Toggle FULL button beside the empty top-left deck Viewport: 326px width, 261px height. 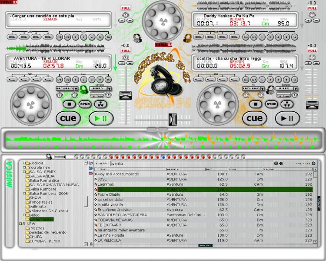click(x=126, y=8)
